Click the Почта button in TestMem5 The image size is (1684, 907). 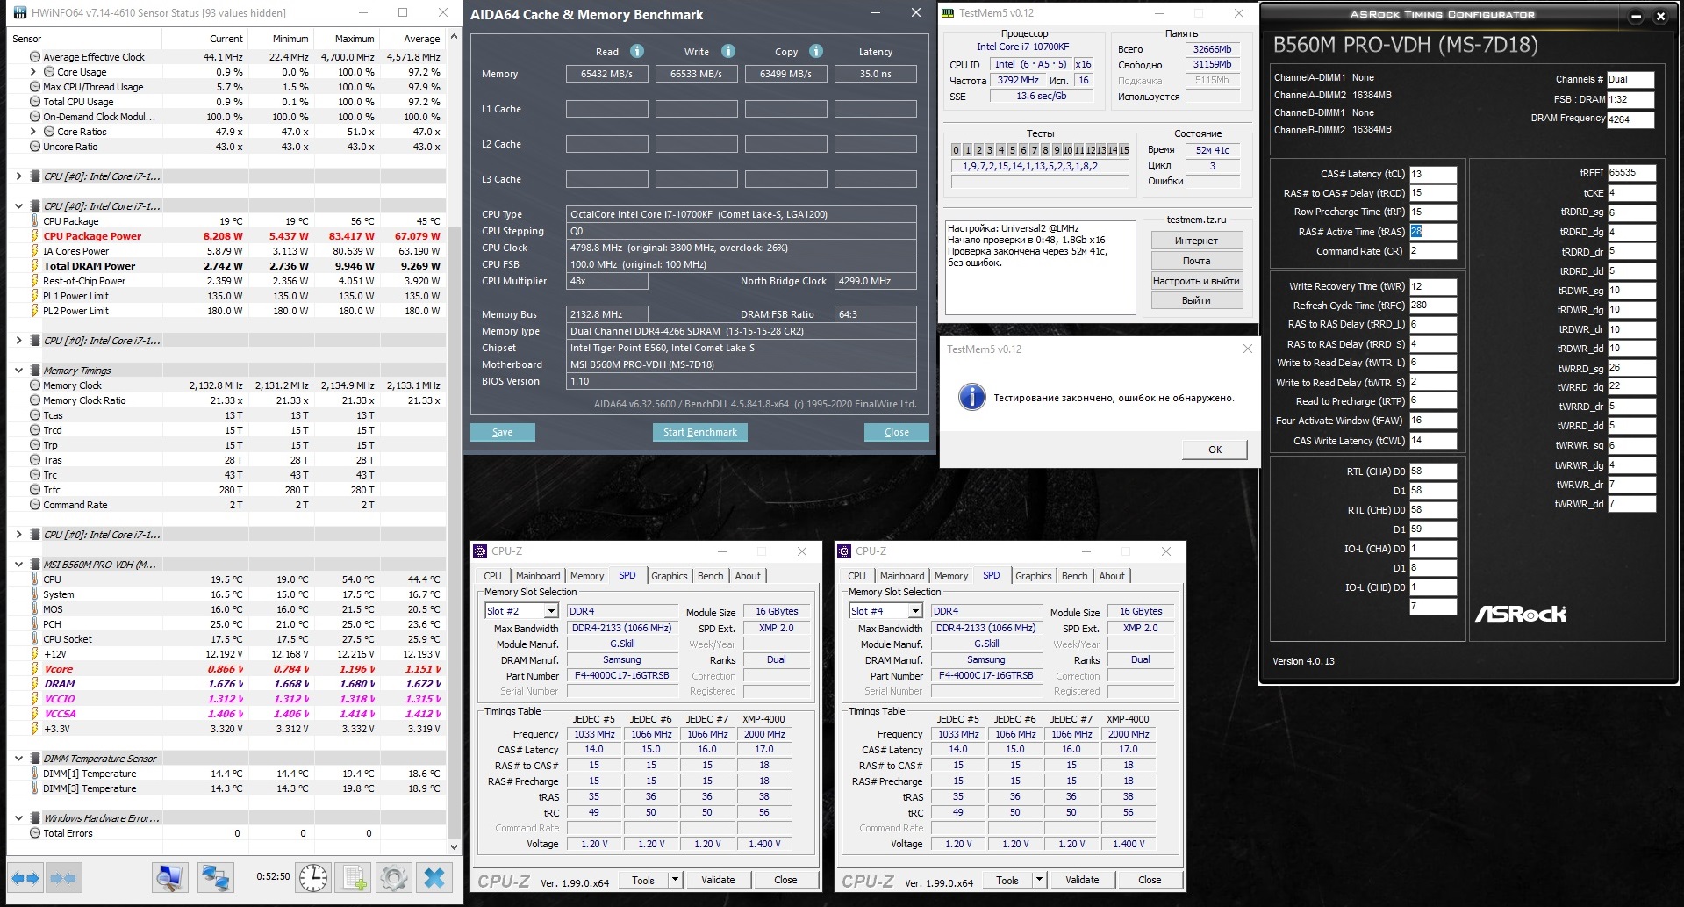point(1196,261)
